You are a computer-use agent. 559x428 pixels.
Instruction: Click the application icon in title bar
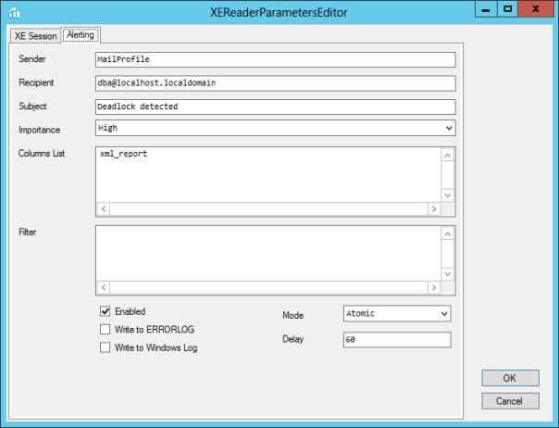tap(14, 11)
